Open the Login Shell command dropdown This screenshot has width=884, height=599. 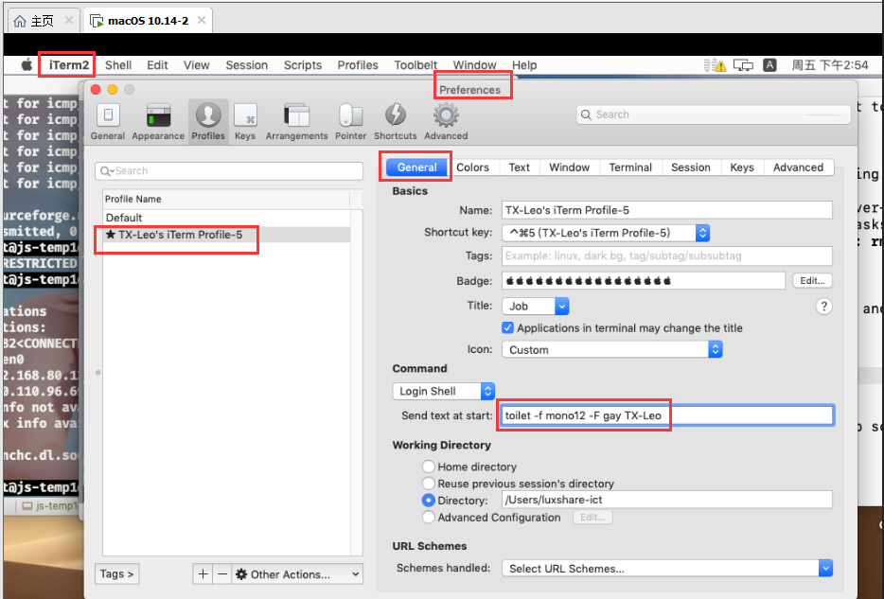[444, 391]
